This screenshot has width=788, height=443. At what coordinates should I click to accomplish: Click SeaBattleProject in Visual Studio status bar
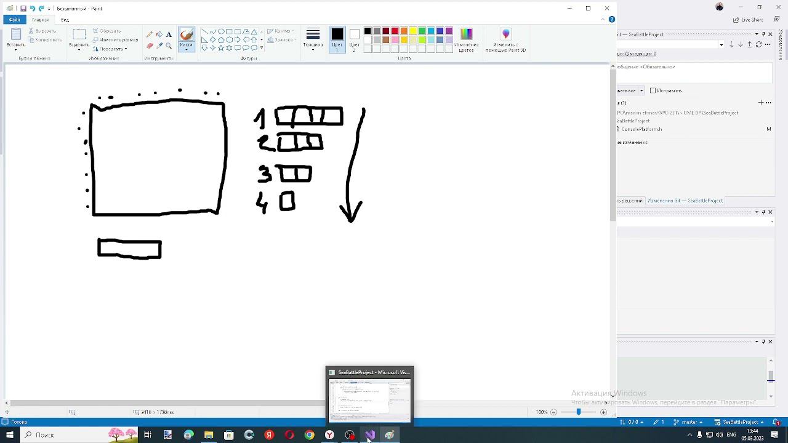[x=739, y=422]
